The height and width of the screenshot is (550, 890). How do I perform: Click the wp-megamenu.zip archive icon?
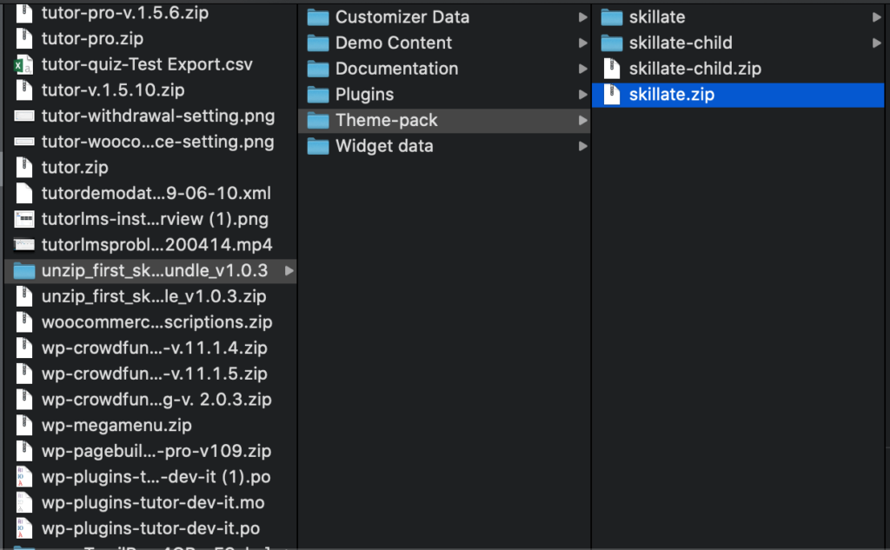23,425
